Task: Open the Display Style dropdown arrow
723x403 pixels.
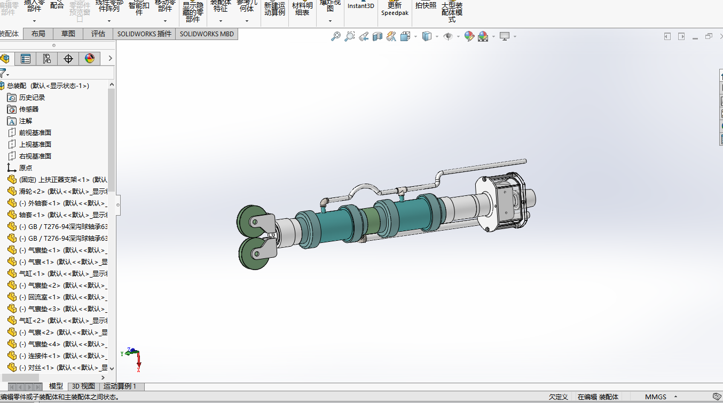Action: pyautogui.click(x=437, y=37)
